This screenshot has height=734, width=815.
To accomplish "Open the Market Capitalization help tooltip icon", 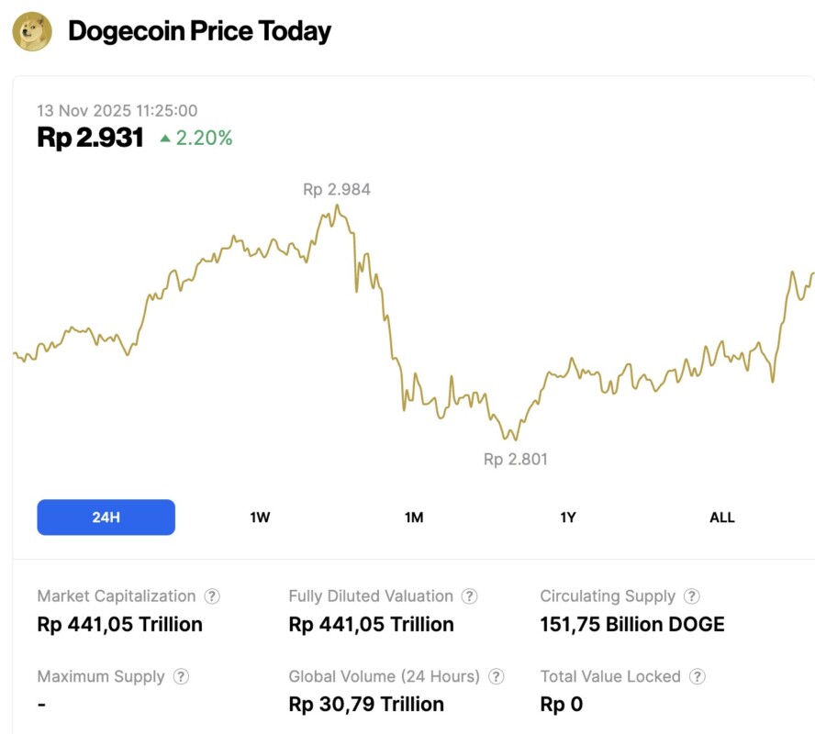I will (x=212, y=596).
